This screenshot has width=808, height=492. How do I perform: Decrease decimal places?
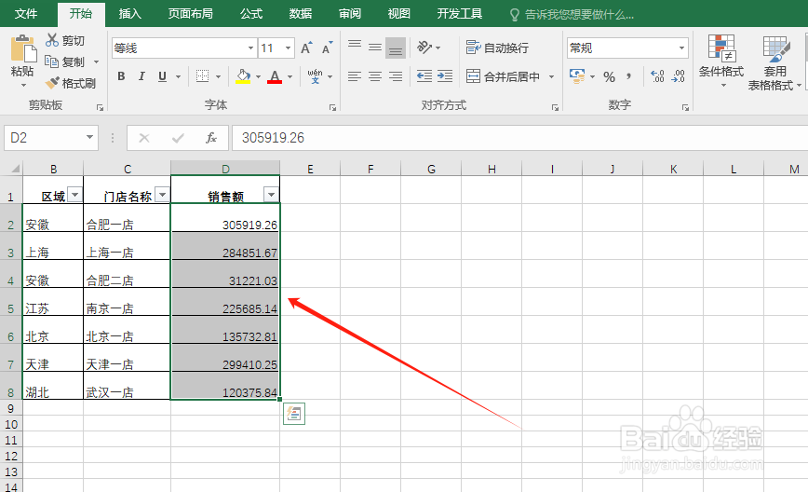(678, 76)
